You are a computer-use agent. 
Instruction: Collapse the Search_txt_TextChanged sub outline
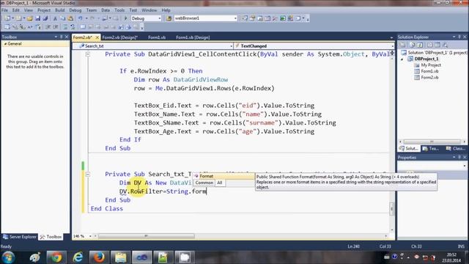[x=88, y=175]
